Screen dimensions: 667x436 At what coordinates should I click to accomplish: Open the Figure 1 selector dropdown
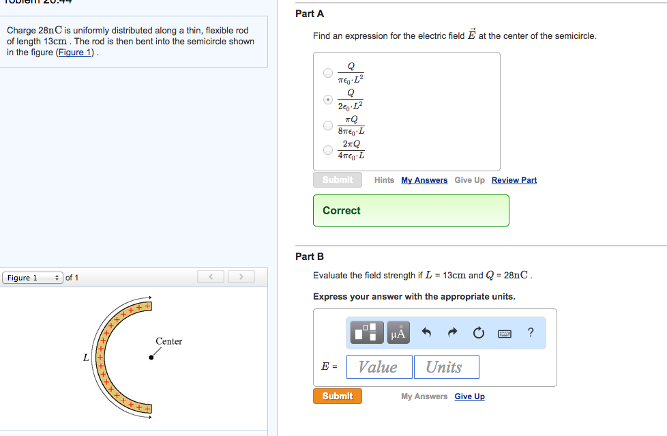(33, 278)
